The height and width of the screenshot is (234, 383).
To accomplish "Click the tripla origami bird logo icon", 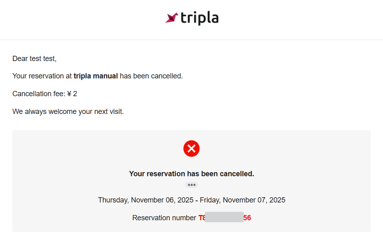I will pos(172,18).
